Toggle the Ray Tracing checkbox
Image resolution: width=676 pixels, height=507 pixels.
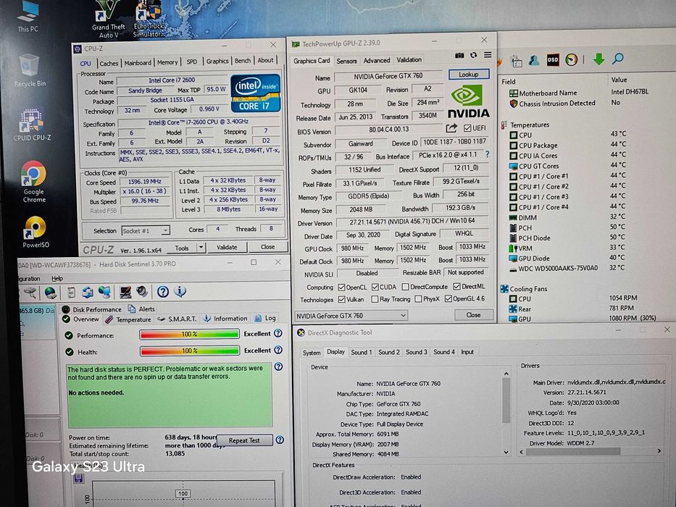click(x=375, y=298)
